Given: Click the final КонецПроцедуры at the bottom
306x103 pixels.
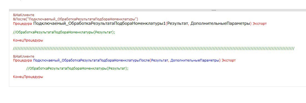Looking at the screenshot, I should 28,77.
